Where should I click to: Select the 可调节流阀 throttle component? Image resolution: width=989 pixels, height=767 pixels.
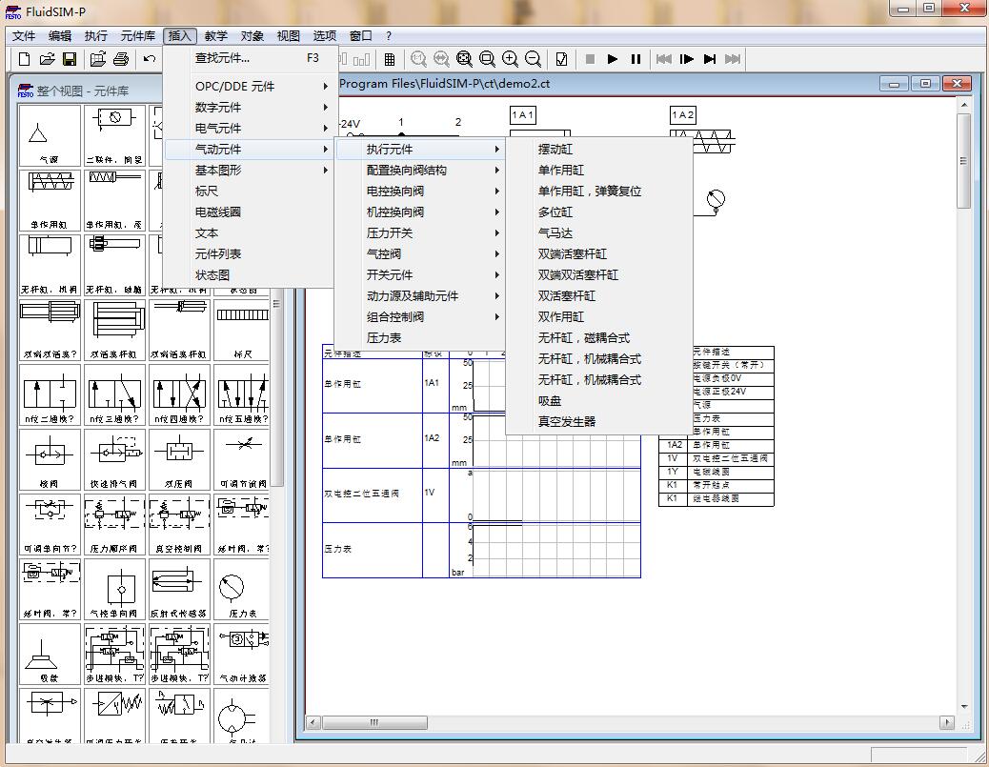[x=243, y=460]
